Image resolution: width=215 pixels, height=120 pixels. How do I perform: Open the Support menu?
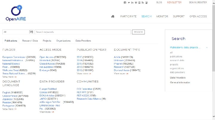tap(179, 16)
